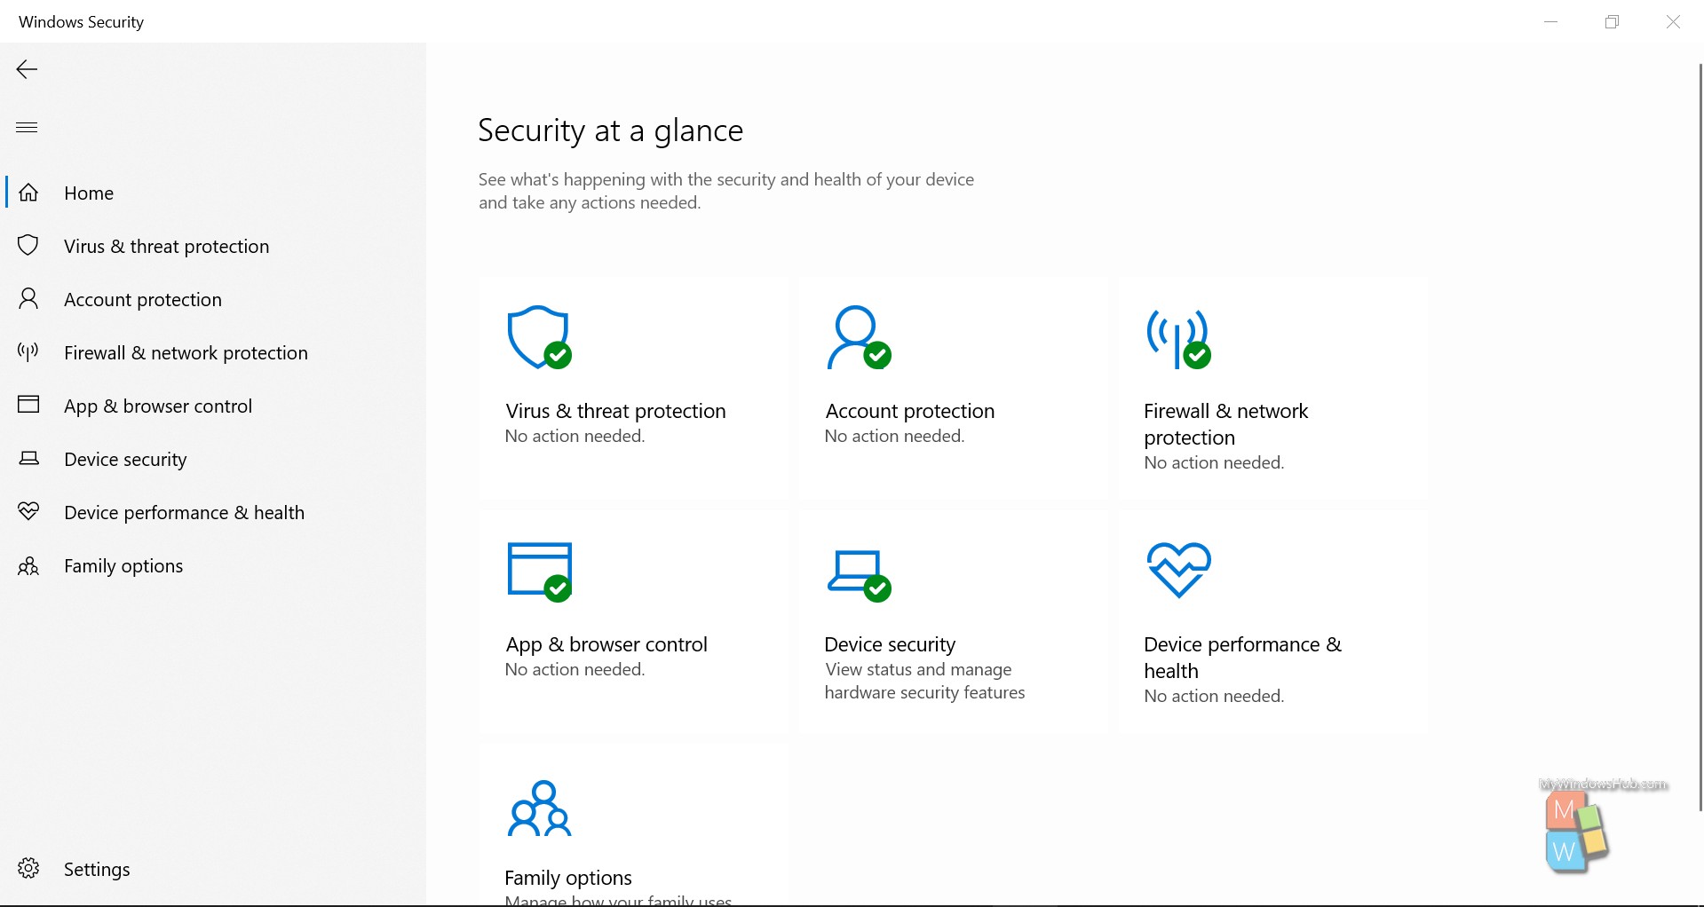
Task: Close the Windows Security window
Action: [1673, 21]
